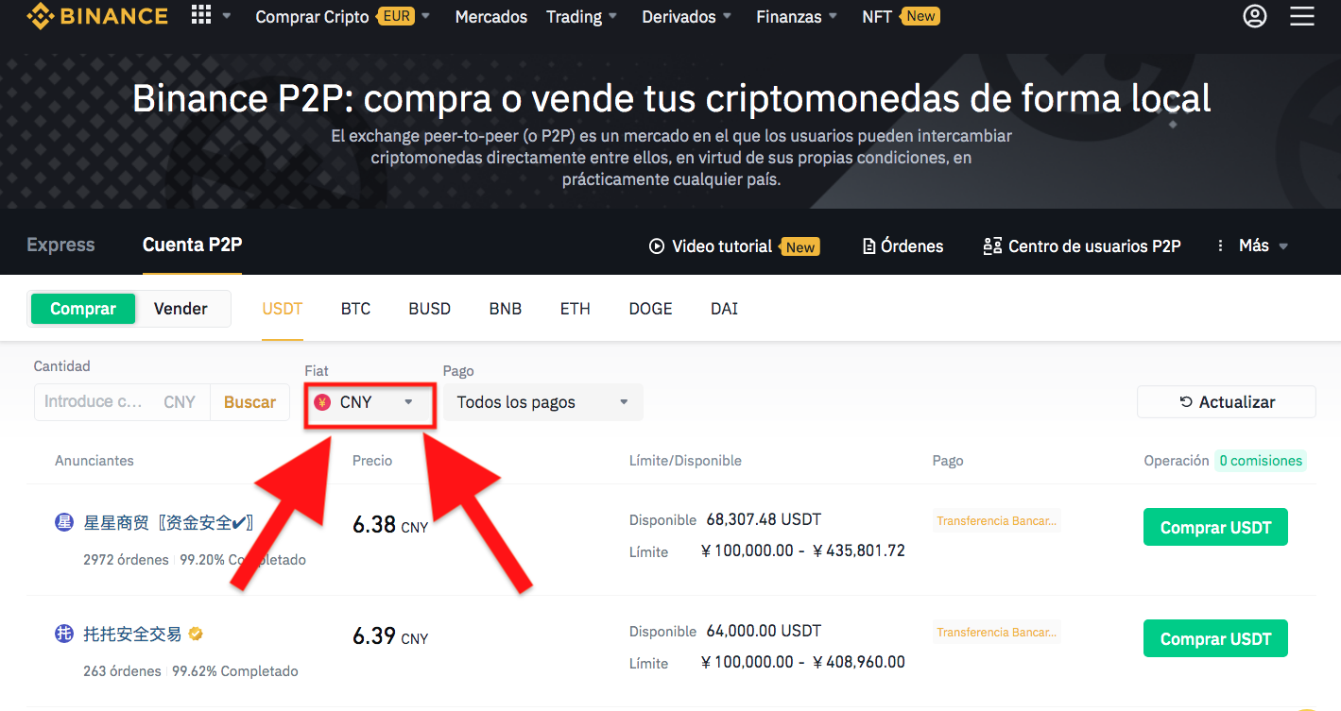Click the 0 comisiones badge
The width and height of the screenshot is (1341, 711).
1261,461
